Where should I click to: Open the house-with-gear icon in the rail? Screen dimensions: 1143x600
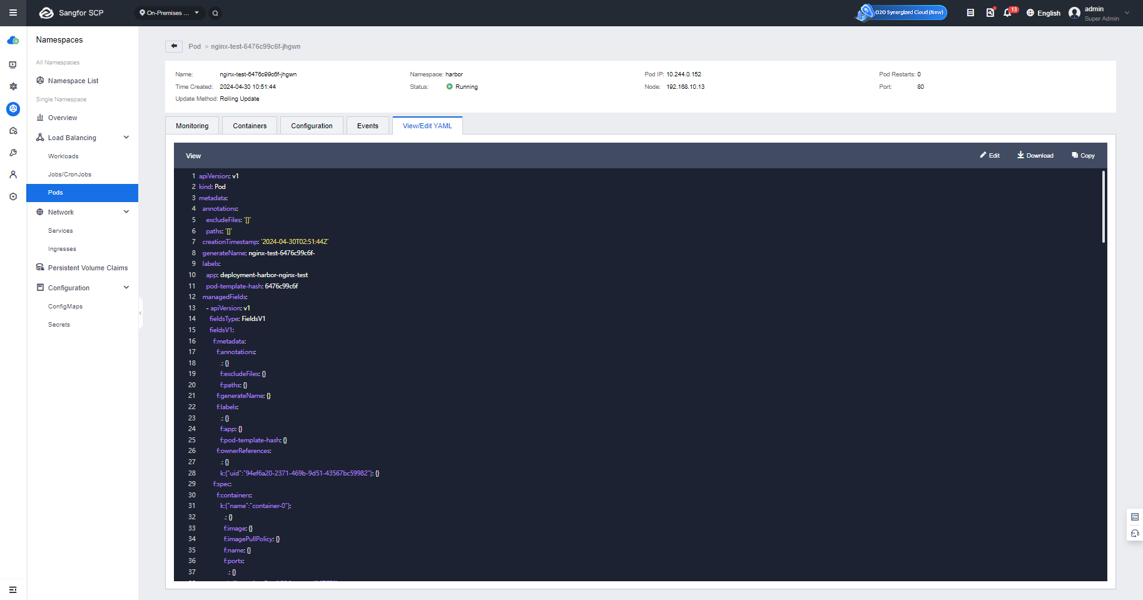pos(13,131)
